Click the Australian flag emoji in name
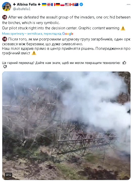133x182 pixels. 76,5
